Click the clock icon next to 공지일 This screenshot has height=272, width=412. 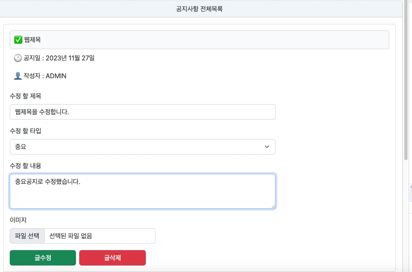18,58
